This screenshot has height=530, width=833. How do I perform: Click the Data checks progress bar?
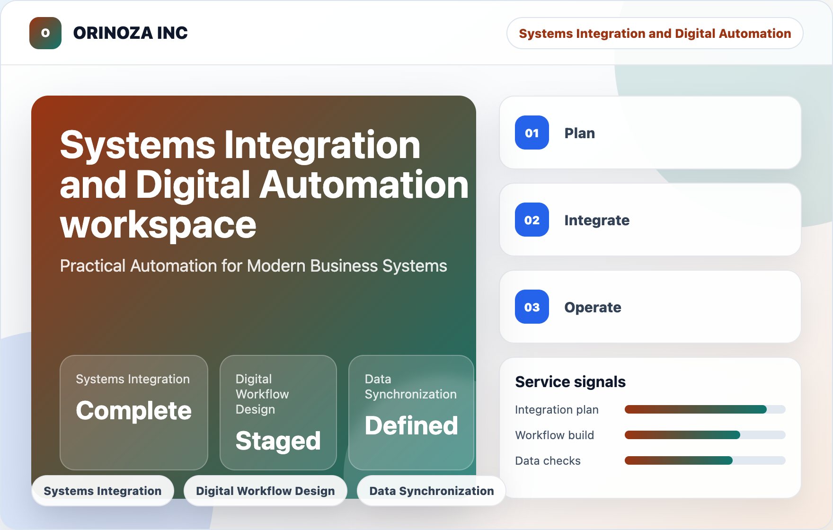pos(705,460)
